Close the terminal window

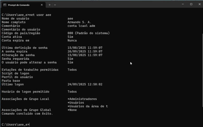pyautogui.click(x=199, y=4)
